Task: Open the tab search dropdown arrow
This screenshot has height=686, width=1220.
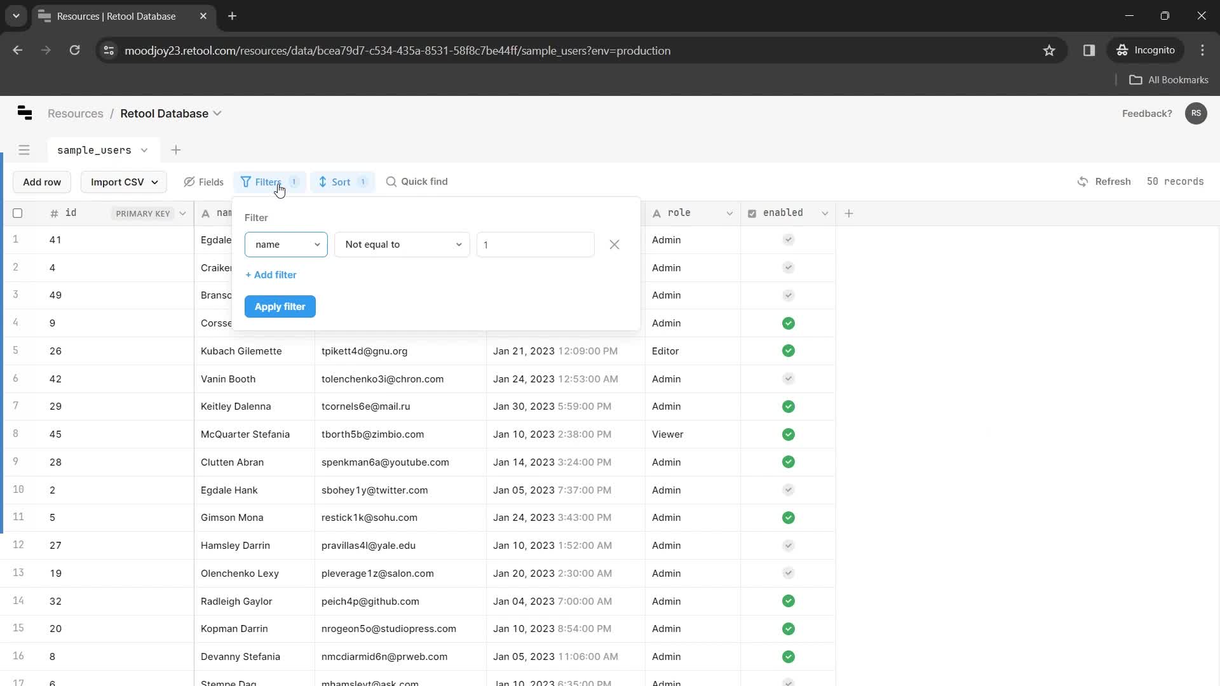Action: (16, 16)
